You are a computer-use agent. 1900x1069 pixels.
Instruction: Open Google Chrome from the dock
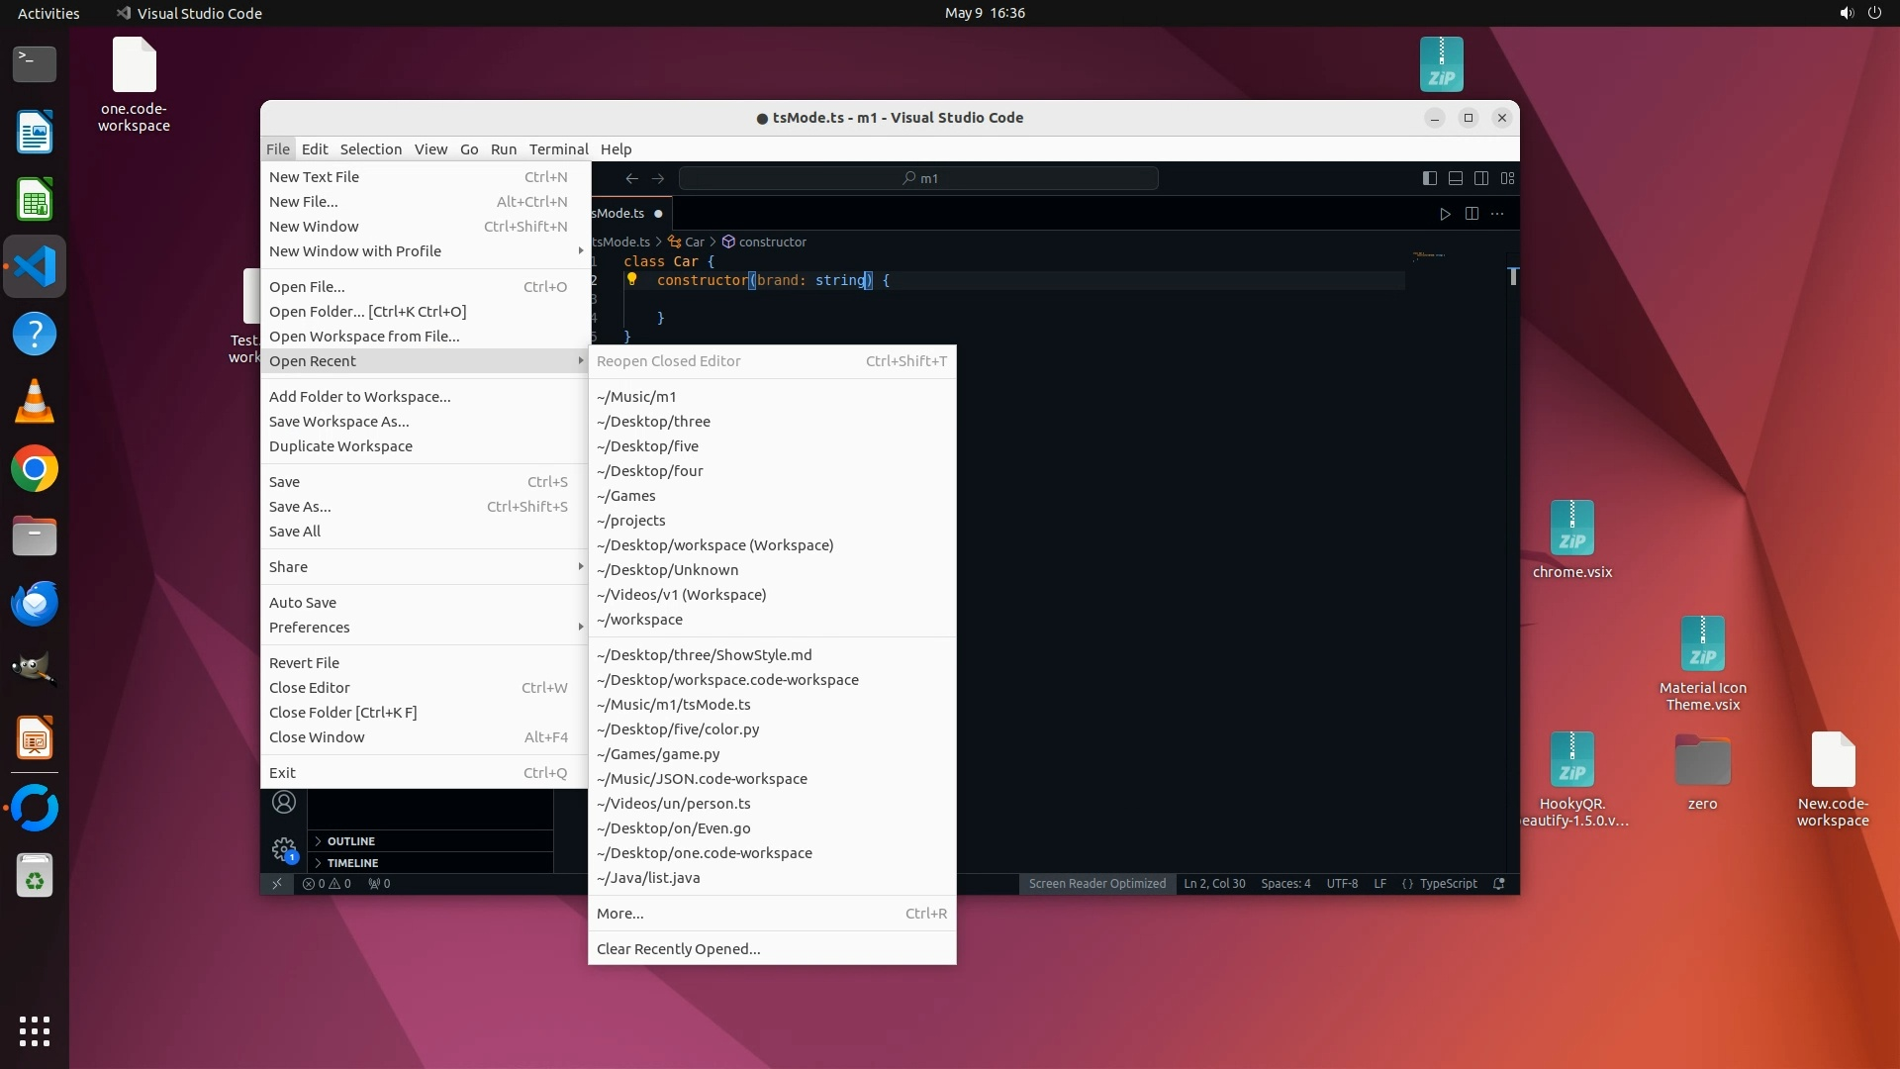click(35, 469)
